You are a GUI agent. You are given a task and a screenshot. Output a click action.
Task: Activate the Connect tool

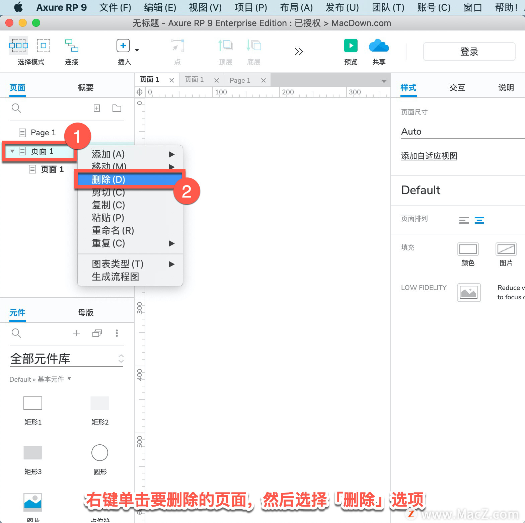click(72, 46)
